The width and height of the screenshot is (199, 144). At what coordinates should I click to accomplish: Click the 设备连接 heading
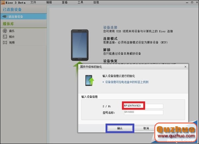click(x=110, y=27)
